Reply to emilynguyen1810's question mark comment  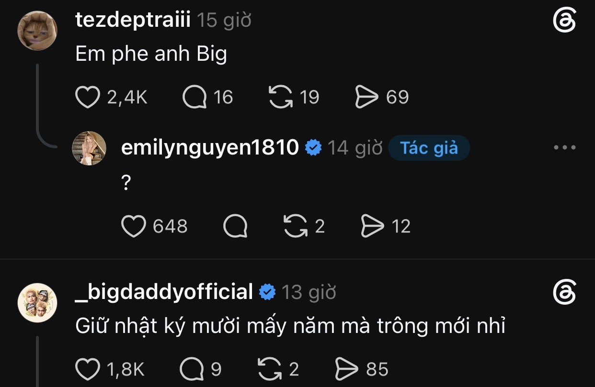click(x=235, y=226)
